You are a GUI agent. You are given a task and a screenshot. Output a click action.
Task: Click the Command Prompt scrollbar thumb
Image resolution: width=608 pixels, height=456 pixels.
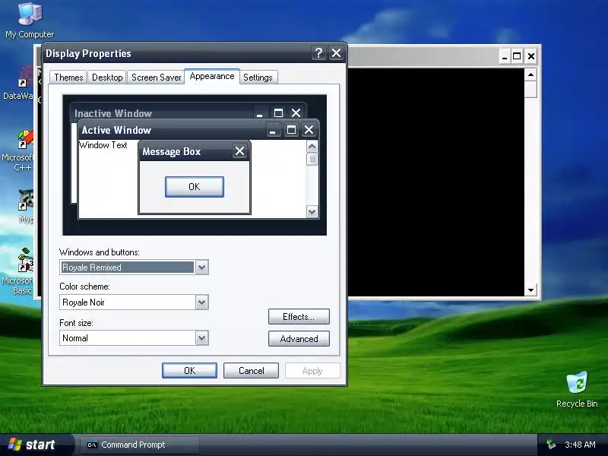(530, 89)
